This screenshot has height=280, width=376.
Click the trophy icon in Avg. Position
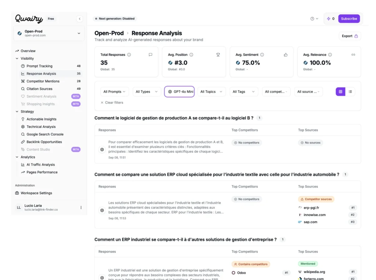(x=218, y=54)
